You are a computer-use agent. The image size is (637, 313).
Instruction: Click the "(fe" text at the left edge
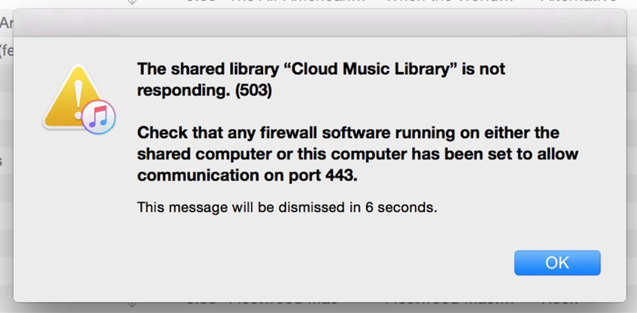6,51
